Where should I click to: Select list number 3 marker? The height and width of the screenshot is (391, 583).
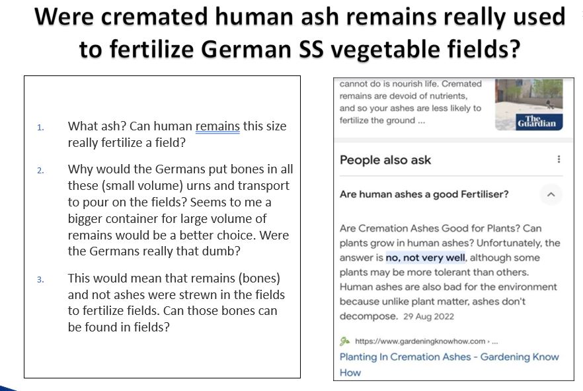point(40,279)
